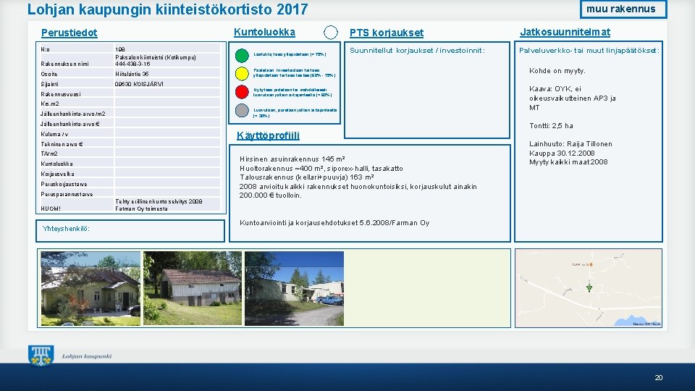This screenshot has width=695, height=391.
Task: Click the text Tontti: 2,5 ha
Action: 551,126
